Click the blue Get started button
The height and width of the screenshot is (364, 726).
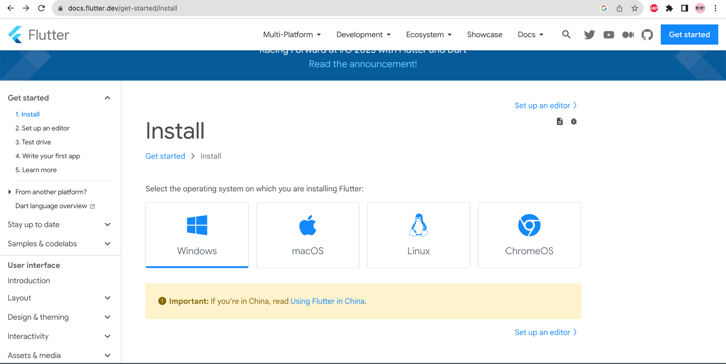(689, 35)
